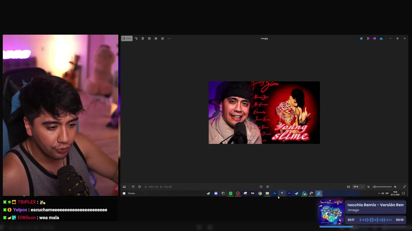Click the ESP language indicator

pyautogui.click(x=387, y=193)
